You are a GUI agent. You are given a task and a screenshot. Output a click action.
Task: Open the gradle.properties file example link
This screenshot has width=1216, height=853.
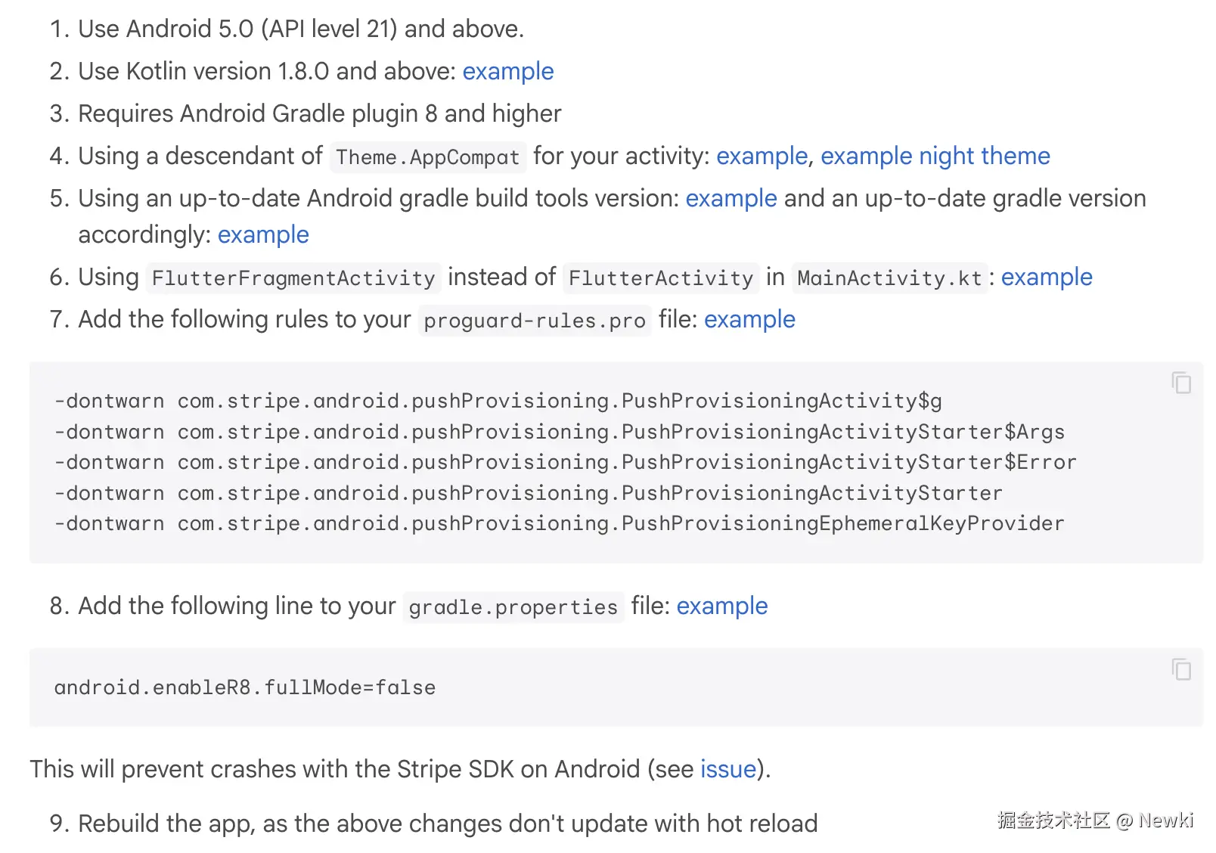721,606
